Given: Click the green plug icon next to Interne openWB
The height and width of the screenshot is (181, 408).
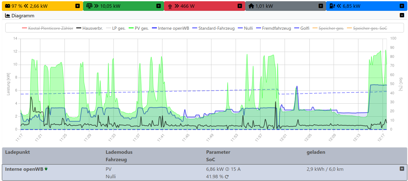Looking at the screenshot, I should tap(46, 169).
